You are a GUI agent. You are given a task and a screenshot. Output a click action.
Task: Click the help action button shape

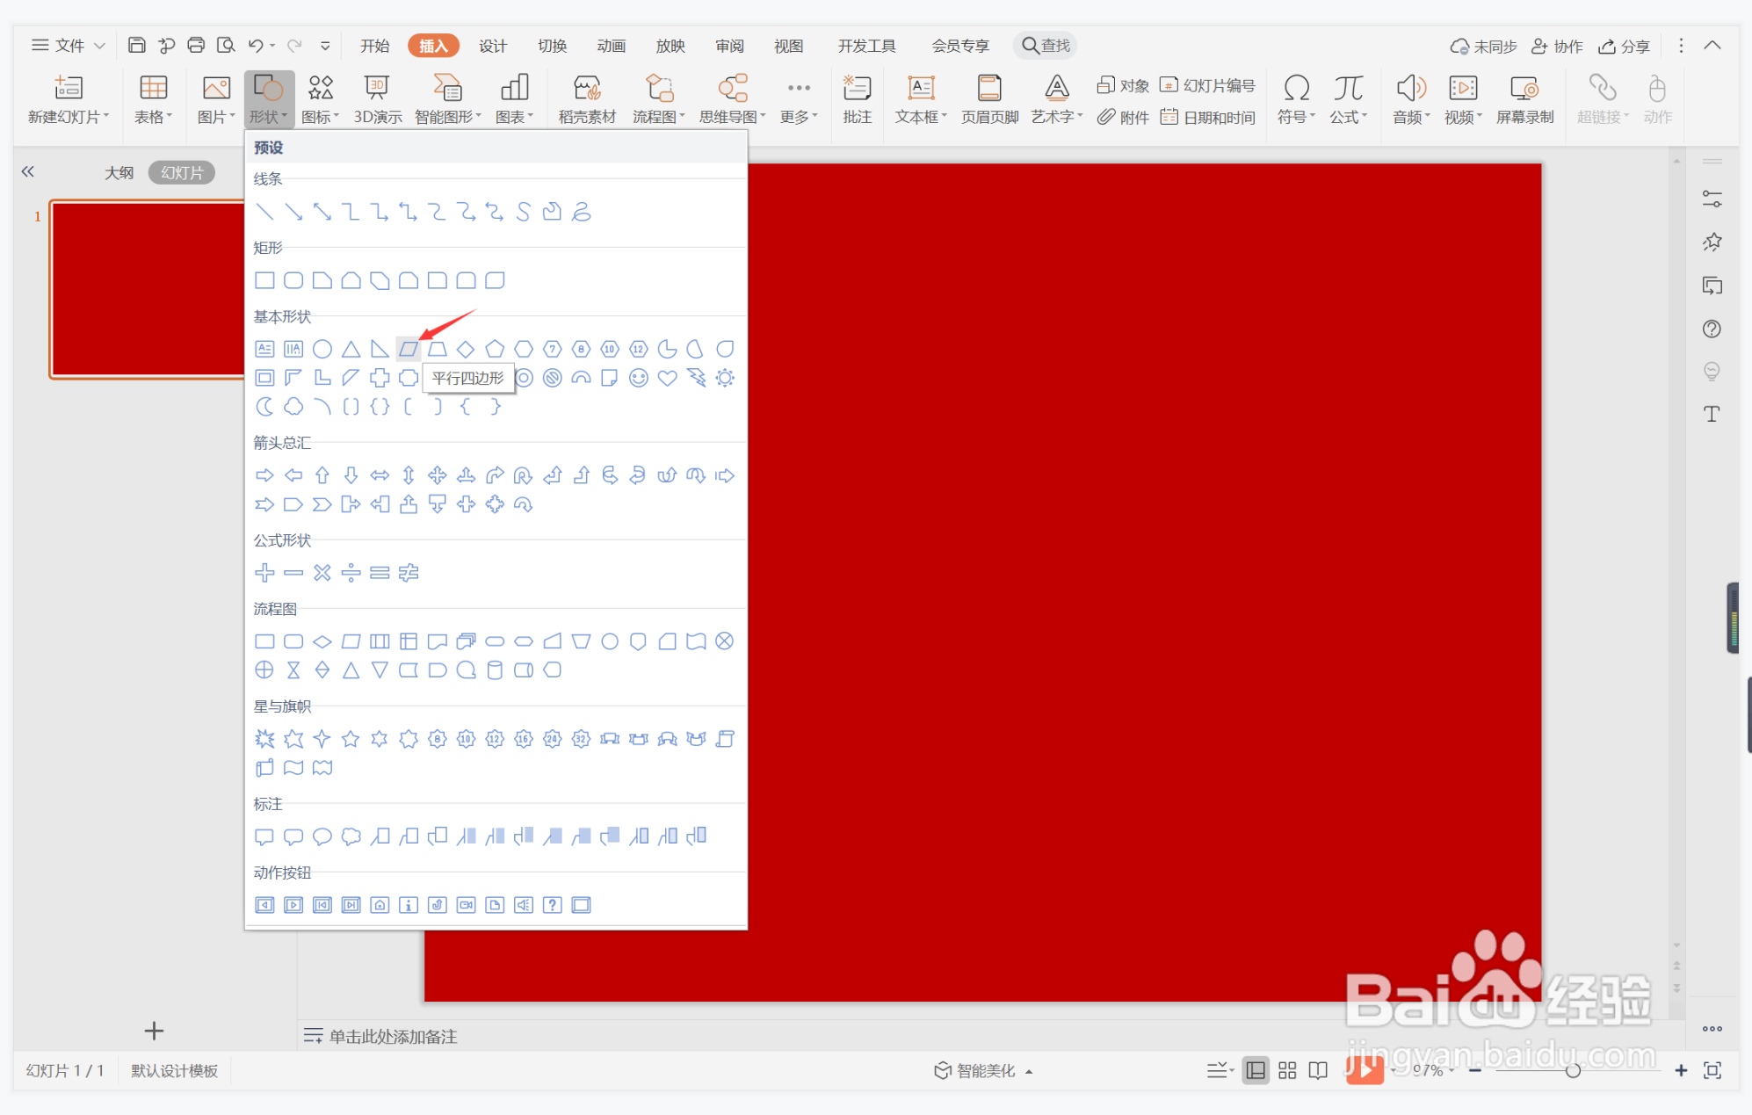[x=552, y=905]
